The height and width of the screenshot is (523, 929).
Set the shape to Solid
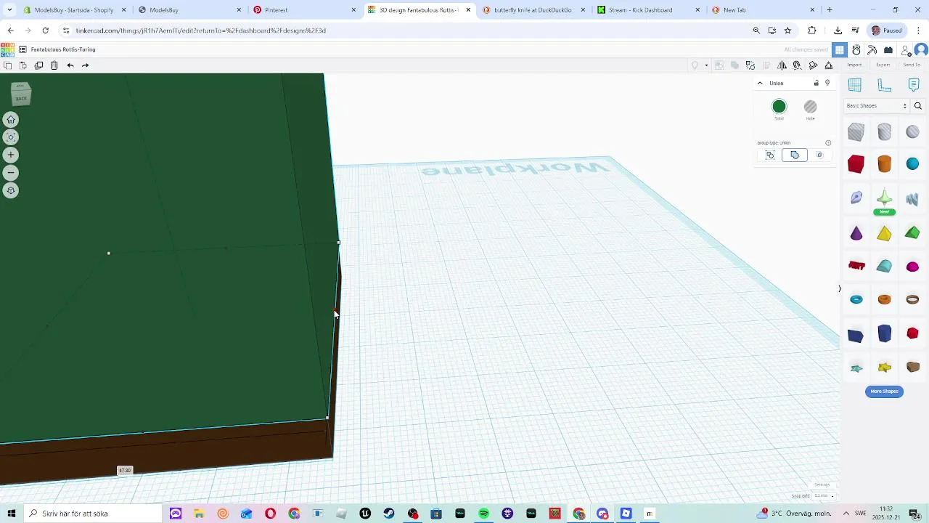point(779,108)
